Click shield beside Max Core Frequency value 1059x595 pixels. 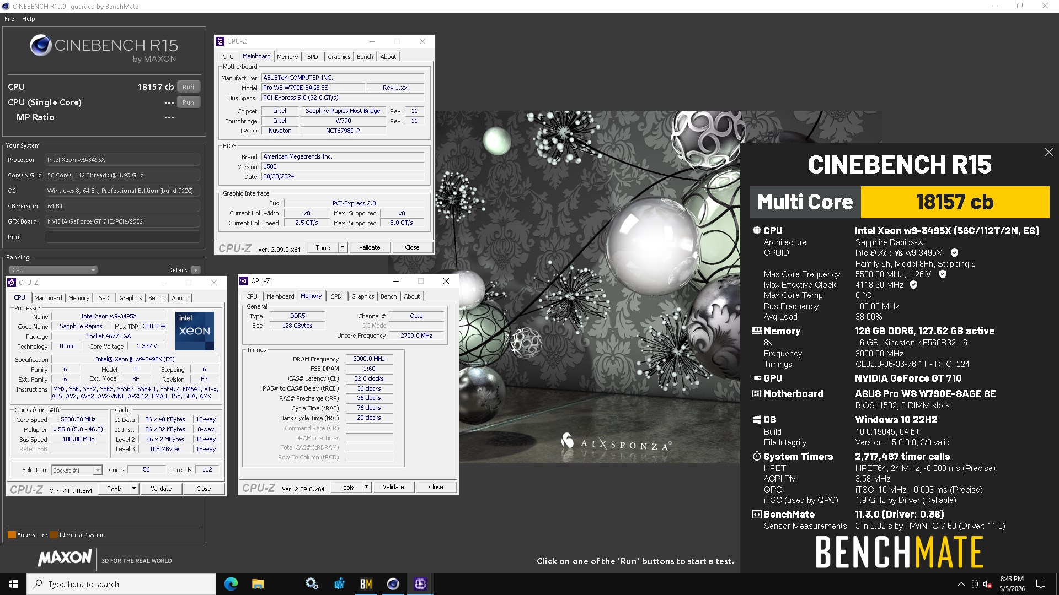[x=943, y=274]
